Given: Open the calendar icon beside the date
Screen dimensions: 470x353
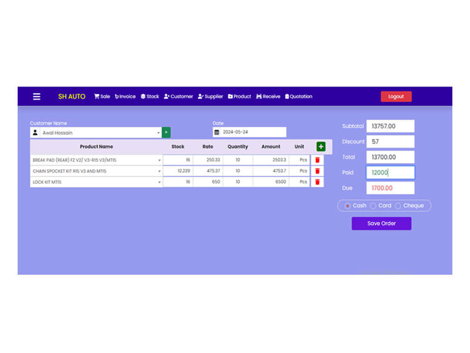Looking at the screenshot, I should [x=217, y=132].
